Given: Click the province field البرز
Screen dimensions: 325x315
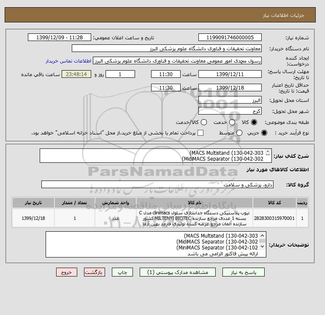Looking at the screenshot, I should coord(230,100).
